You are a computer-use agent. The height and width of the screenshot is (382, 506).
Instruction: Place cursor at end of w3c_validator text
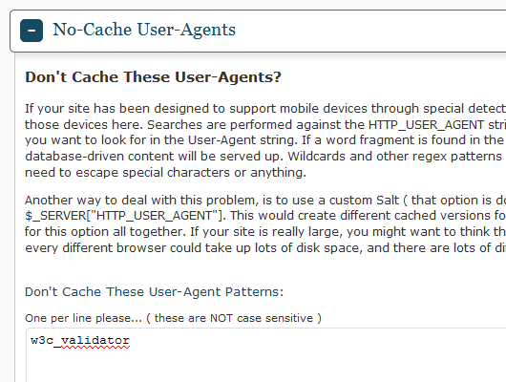tap(130, 340)
